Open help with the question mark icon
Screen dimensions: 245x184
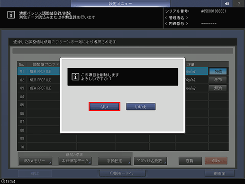point(239,3)
